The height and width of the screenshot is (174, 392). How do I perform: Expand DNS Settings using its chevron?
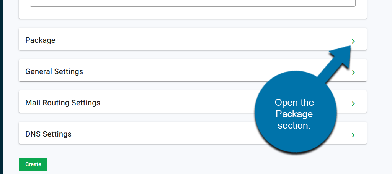tap(353, 135)
